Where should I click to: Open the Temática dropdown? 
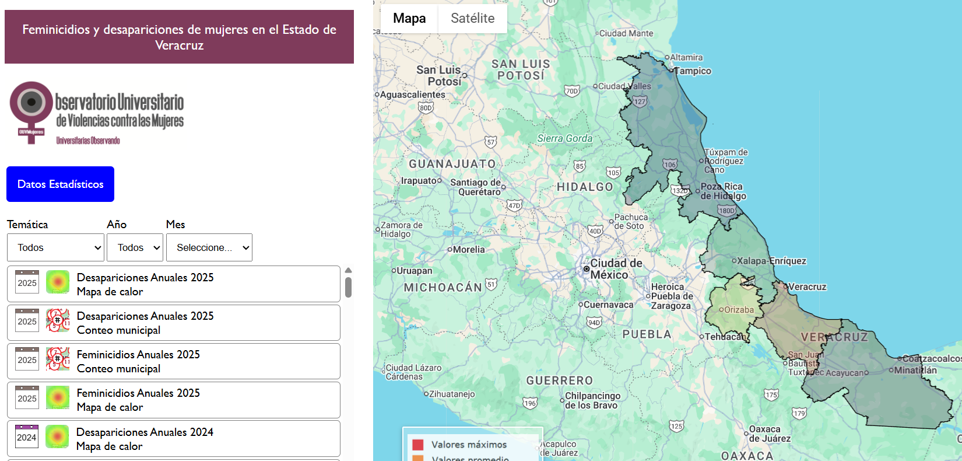pyautogui.click(x=55, y=247)
